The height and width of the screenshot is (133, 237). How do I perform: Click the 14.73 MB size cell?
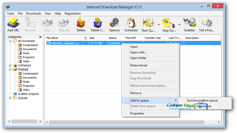[x=98, y=43]
